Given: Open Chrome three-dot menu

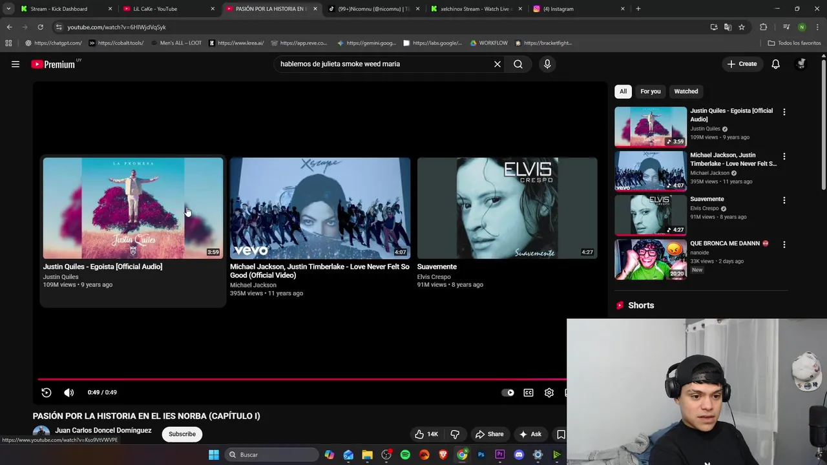Looking at the screenshot, I should point(818,27).
